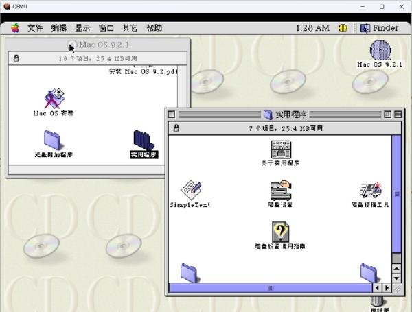
Task: Click the vertical scrollbar thumb in 实用程序
Action: pyautogui.click(x=397, y=194)
